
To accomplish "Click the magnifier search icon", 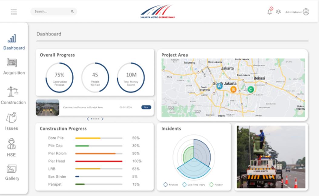I will [72, 12].
